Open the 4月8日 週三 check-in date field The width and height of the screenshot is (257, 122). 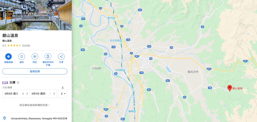click(12, 94)
